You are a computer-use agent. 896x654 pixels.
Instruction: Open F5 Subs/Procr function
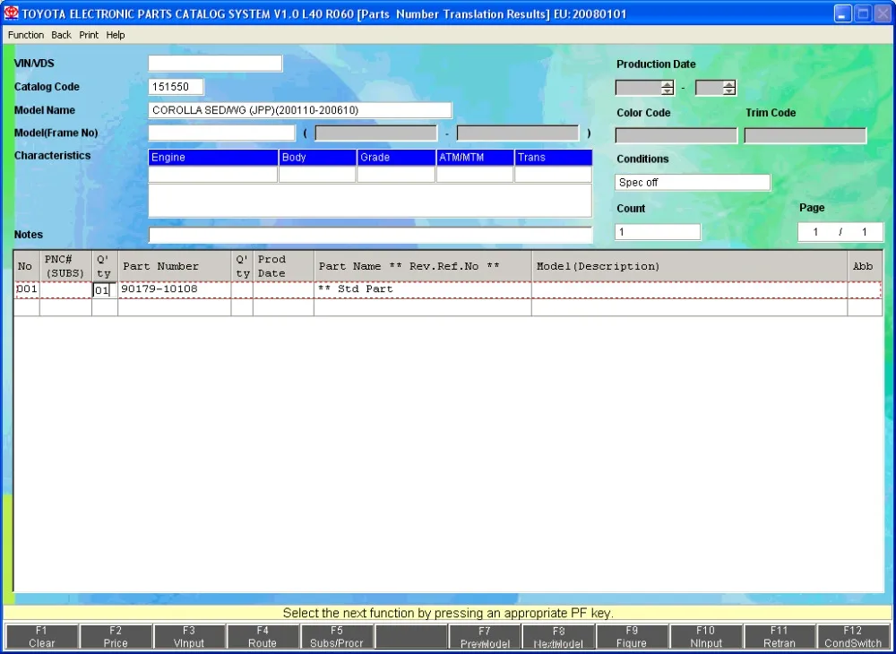(x=336, y=637)
